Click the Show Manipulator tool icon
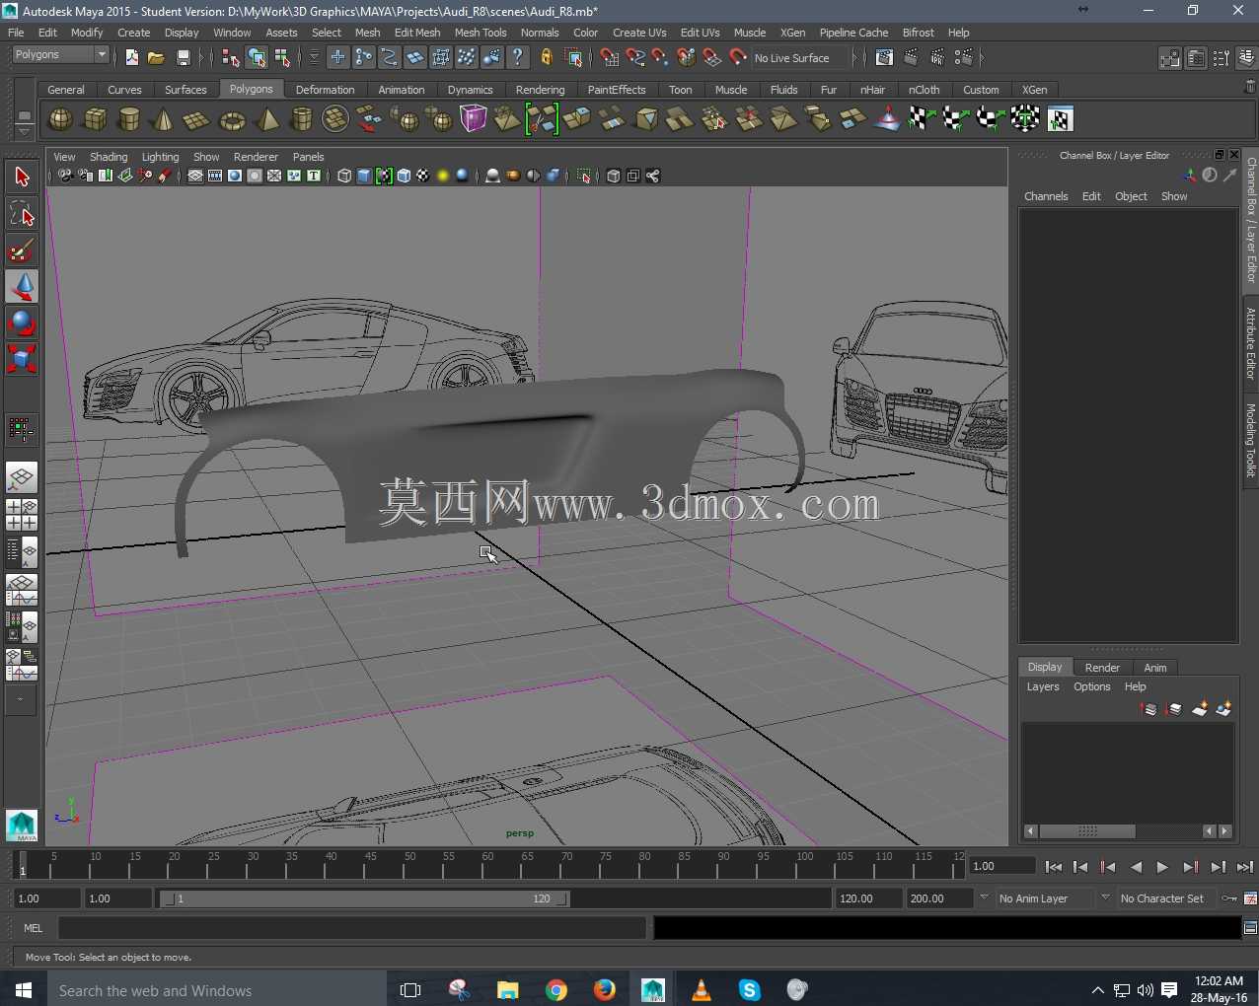Screen dimensions: 1259x1006 (x=22, y=429)
